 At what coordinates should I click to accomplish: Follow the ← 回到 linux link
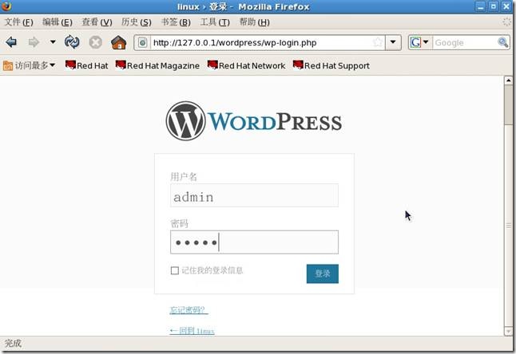point(192,331)
